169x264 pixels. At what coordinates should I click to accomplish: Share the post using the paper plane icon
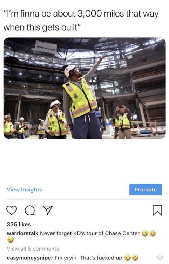tap(48, 210)
